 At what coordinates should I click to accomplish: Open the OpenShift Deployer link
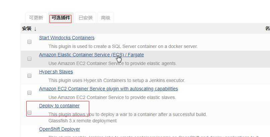[x=59, y=129]
